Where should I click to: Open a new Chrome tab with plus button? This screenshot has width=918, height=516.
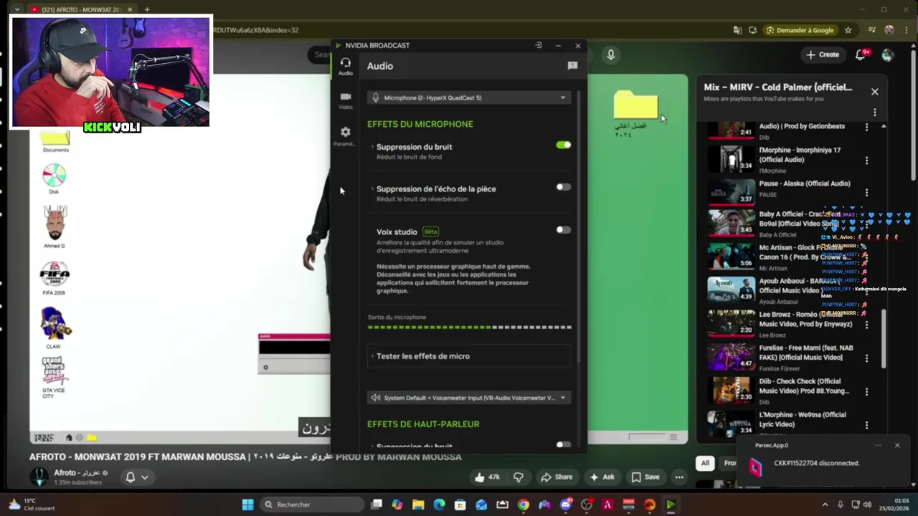[x=146, y=9]
